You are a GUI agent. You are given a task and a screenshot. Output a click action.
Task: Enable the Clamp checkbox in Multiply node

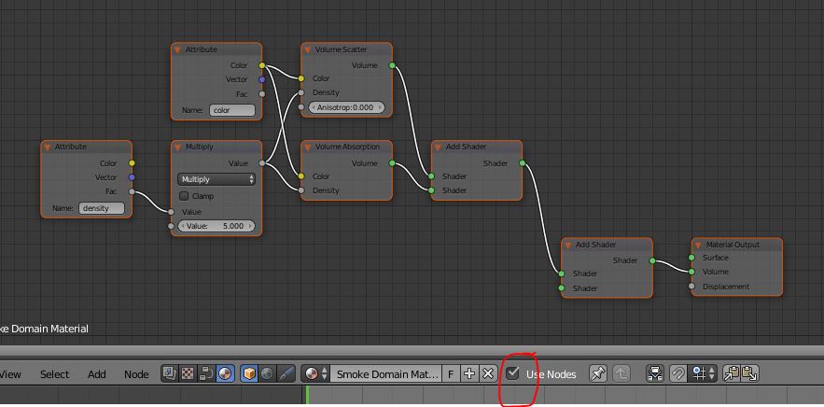click(x=184, y=196)
